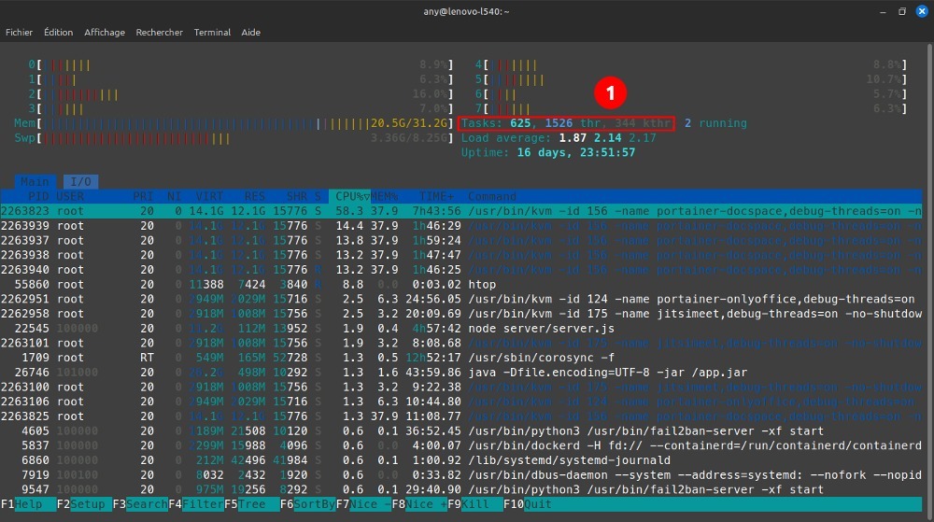Viewport: 934px width, 522px height.
Task: Select the dockerd process row
Action: (x=461, y=445)
